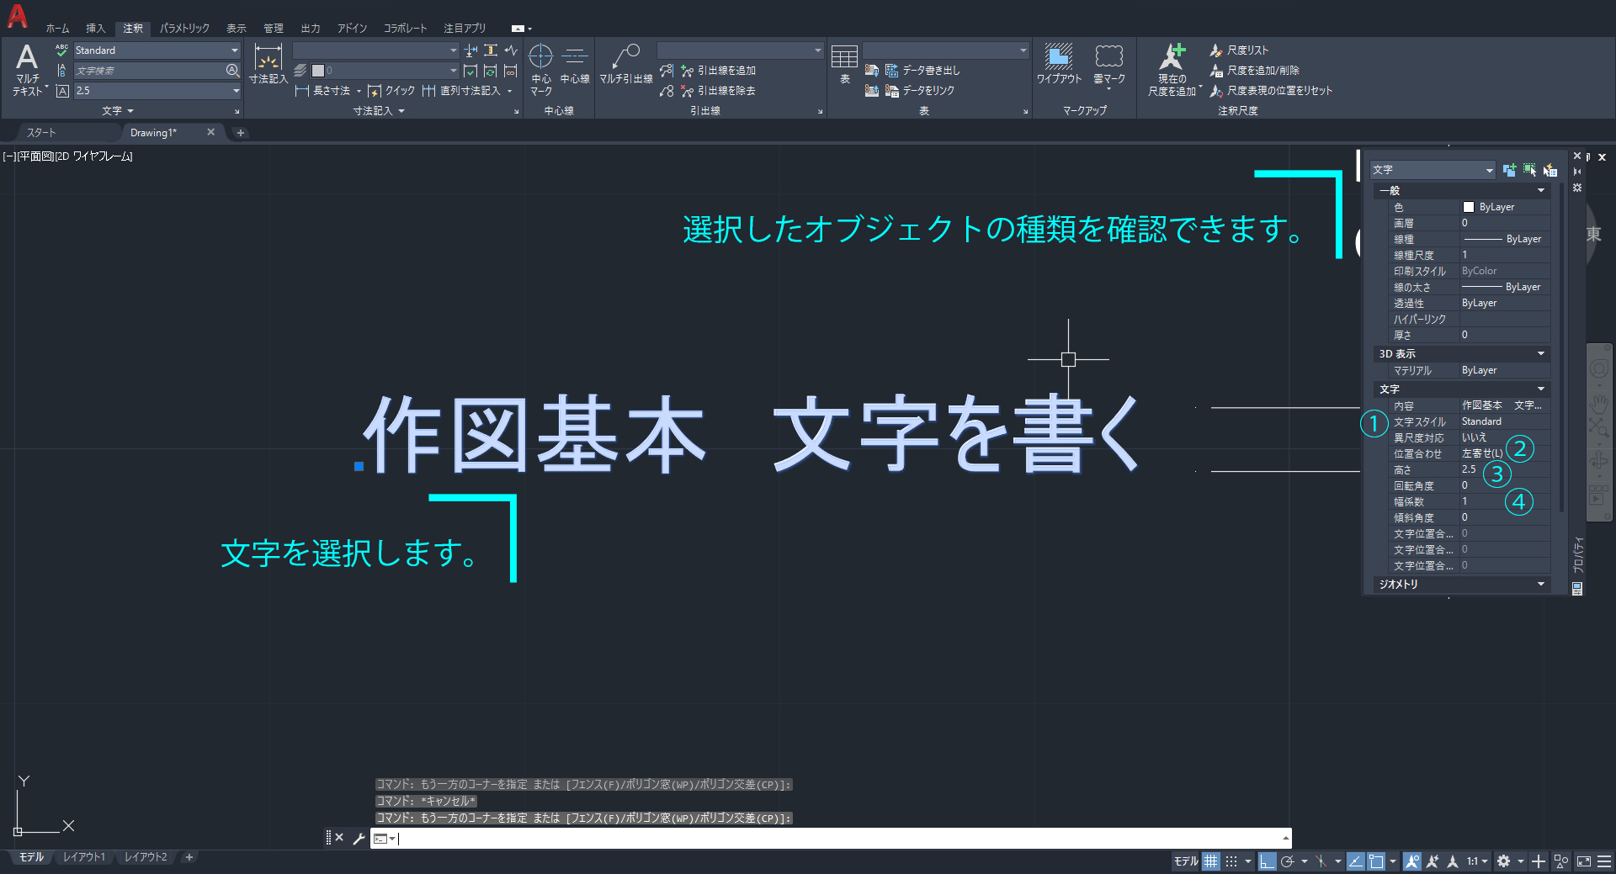Click the 尺度リスト button
This screenshot has height=874, width=1616.
coord(1239,50)
